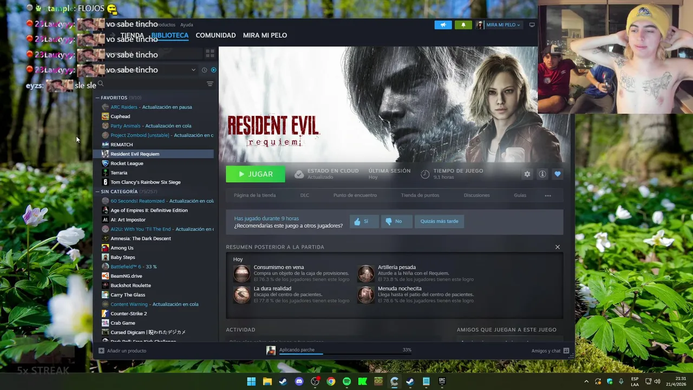Select Party Animals in the library
Viewport: 693px width, 390px height.
154,126
